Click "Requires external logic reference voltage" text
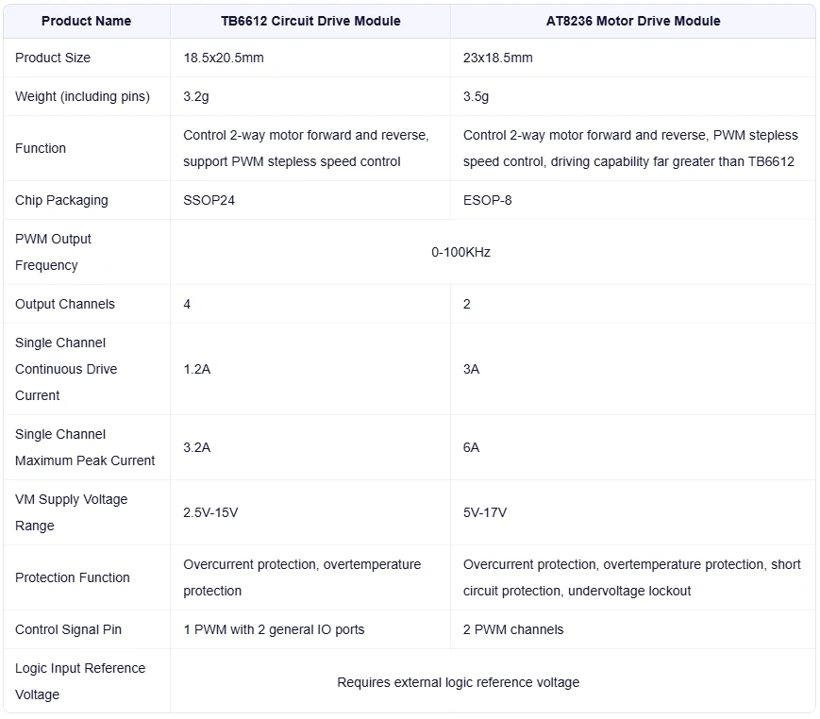Image resolution: width=820 pixels, height=719 pixels. [x=458, y=682]
